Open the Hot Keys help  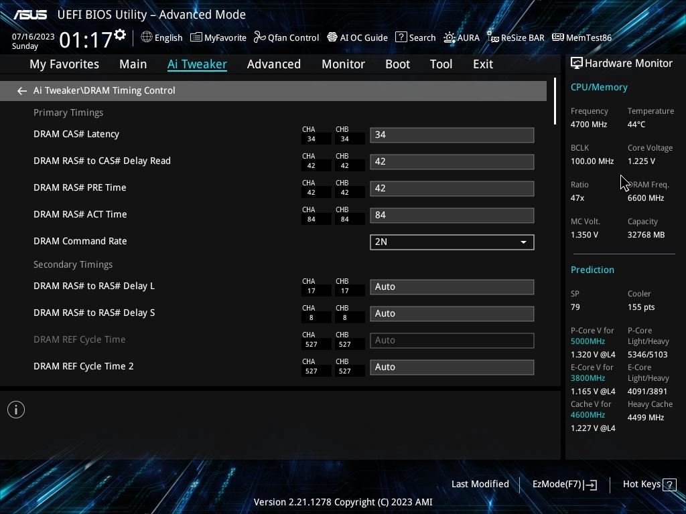pyautogui.click(x=649, y=485)
